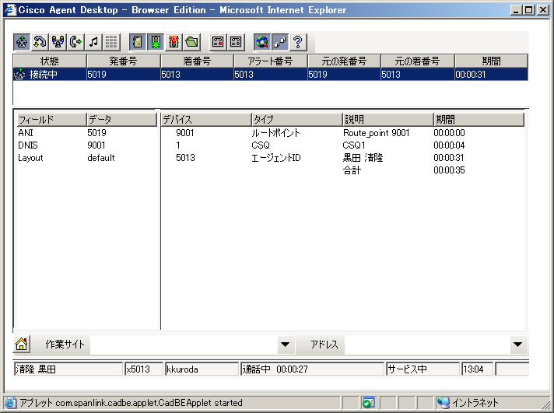The width and height of the screenshot is (554, 413).
Task: Start recording with red-dot tape icon
Action: [x=218, y=42]
